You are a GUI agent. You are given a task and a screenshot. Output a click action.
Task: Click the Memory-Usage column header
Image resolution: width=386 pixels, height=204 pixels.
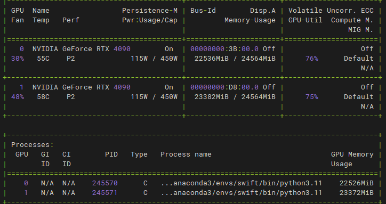tap(250, 20)
